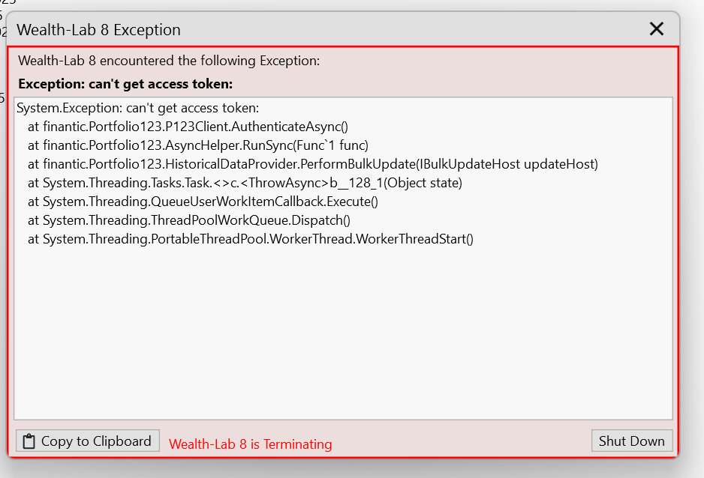Screen dimensions: 704x478
Task: Click the ThrowAsync b__128_1 stack trace line
Action: tap(245, 183)
